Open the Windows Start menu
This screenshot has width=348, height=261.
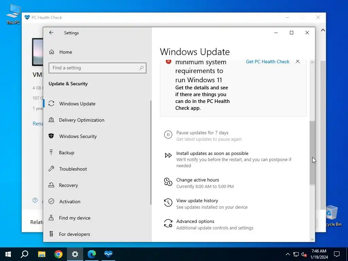click(x=8, y=254)
